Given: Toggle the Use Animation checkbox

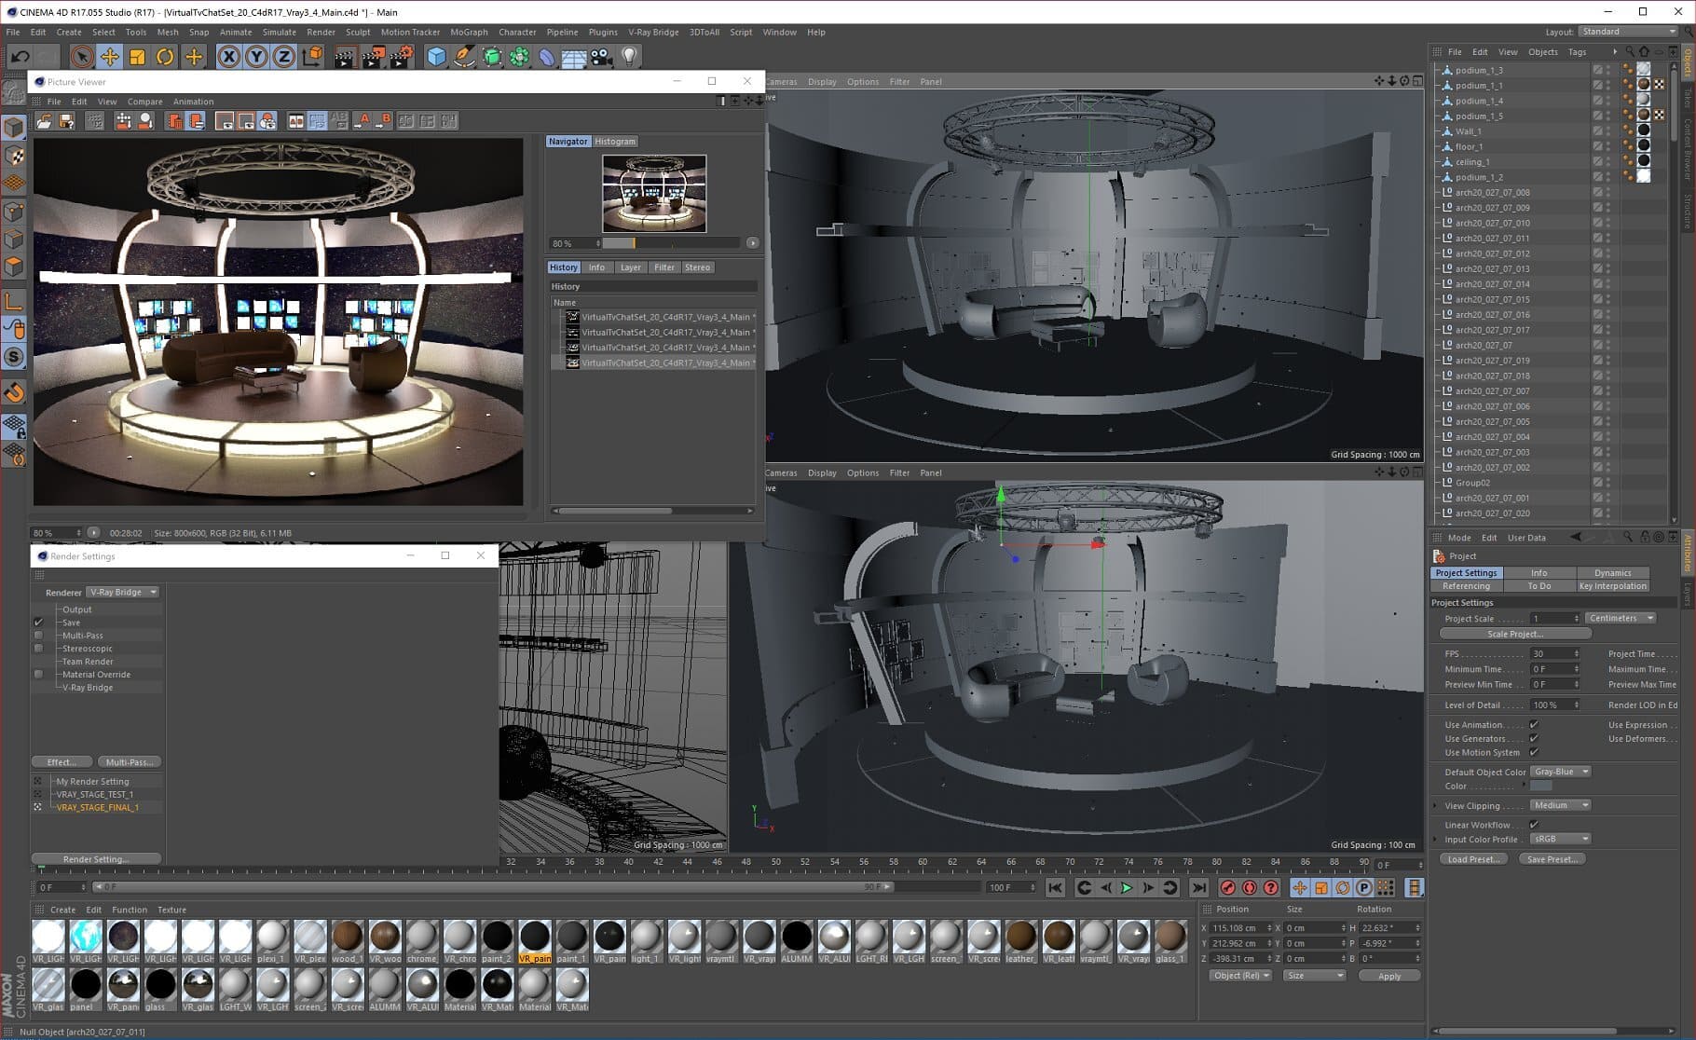Looking at the screenshot, I should 1534,725.
